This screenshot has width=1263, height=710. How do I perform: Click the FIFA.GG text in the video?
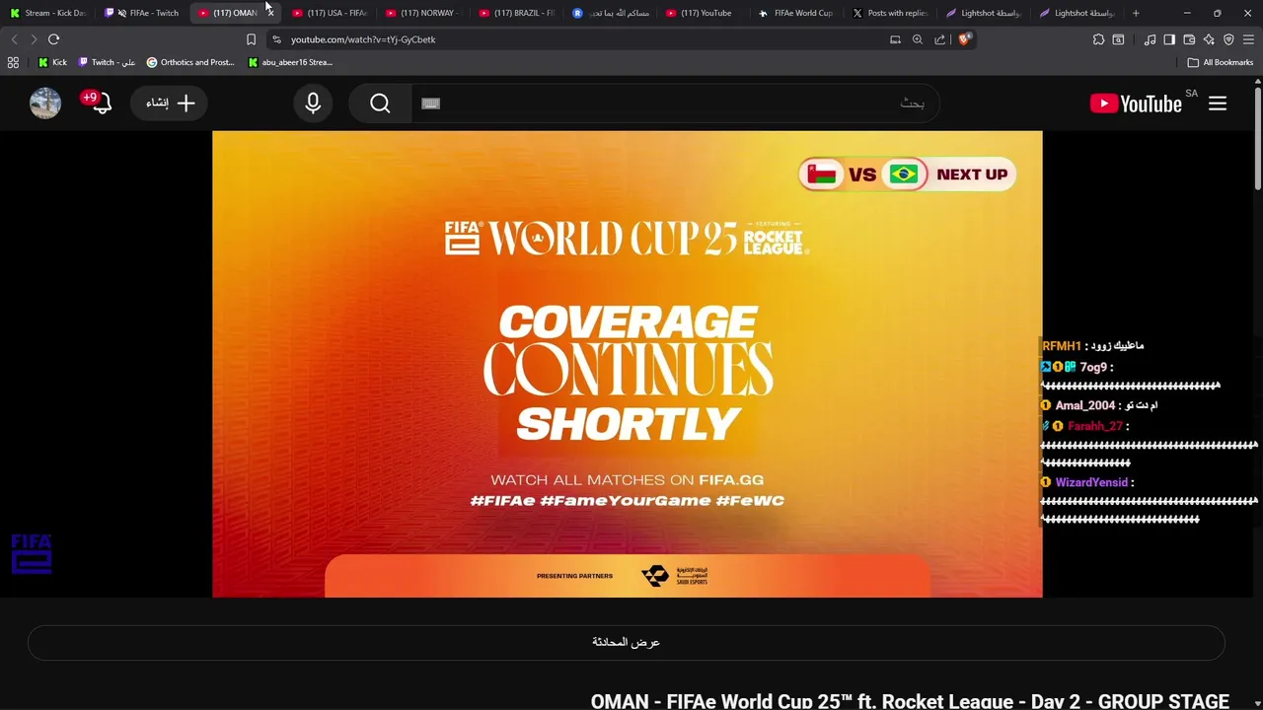click(x=731, y=480)
